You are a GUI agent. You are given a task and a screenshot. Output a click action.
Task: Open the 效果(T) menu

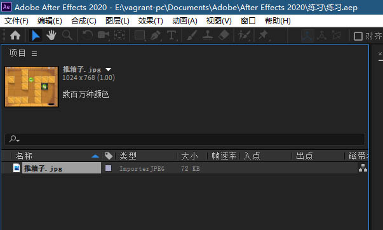coord(151,21)
